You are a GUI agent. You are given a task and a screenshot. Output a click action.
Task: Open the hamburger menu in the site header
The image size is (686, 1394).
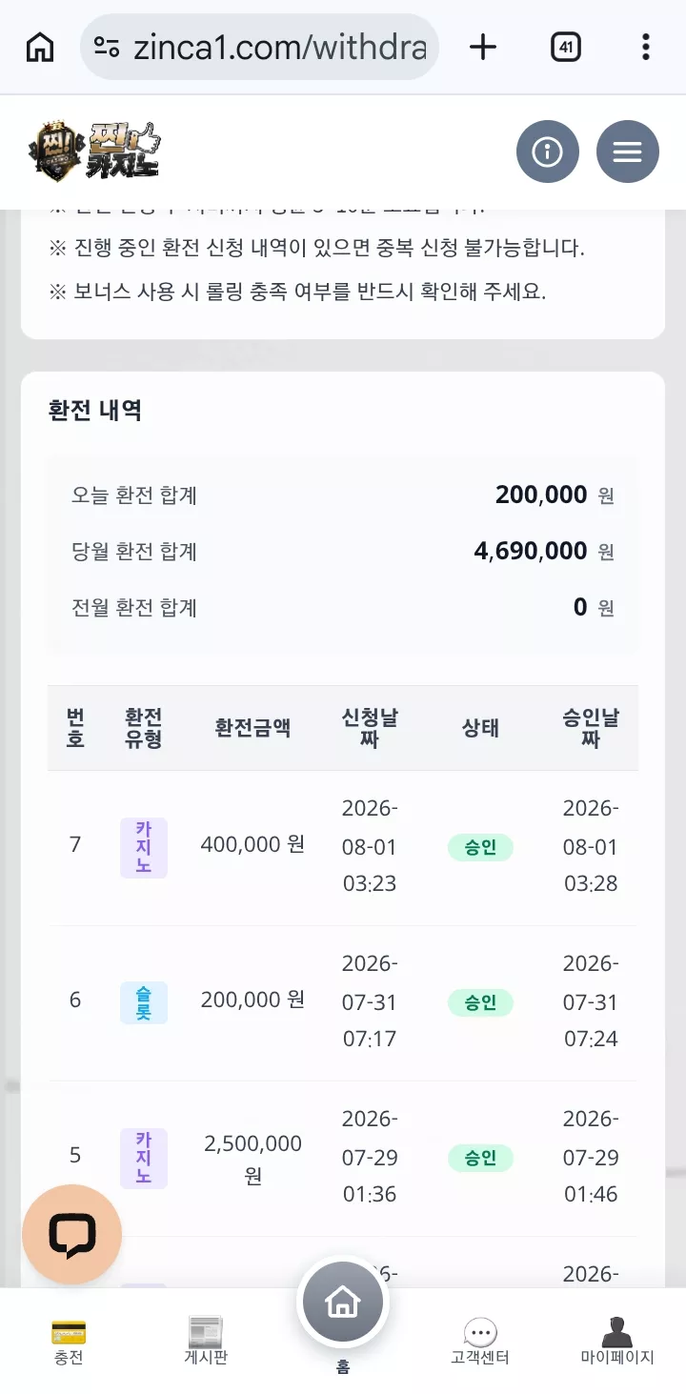point(628,152)
